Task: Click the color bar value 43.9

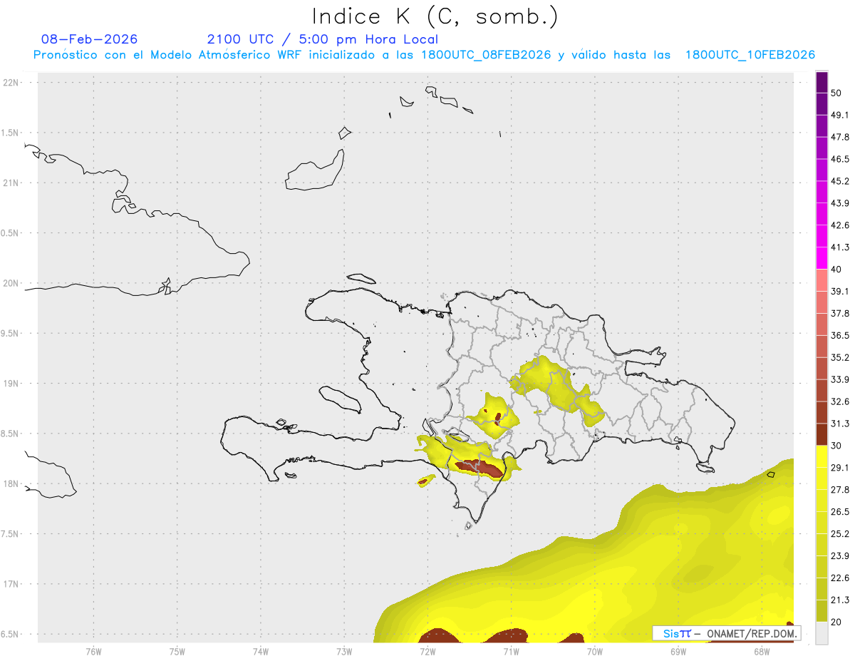Action: 839,203
